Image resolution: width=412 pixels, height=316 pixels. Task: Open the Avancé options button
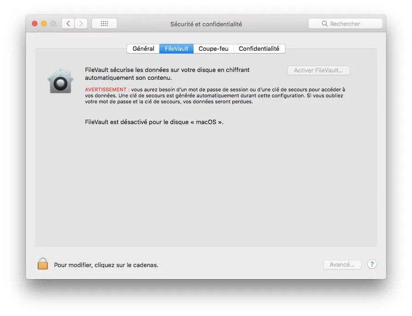click(342, 264)
